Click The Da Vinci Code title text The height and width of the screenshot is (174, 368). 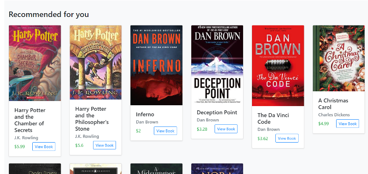[273, 118]
